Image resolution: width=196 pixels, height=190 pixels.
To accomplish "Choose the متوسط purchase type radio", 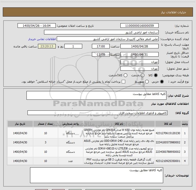I will 147,82.
